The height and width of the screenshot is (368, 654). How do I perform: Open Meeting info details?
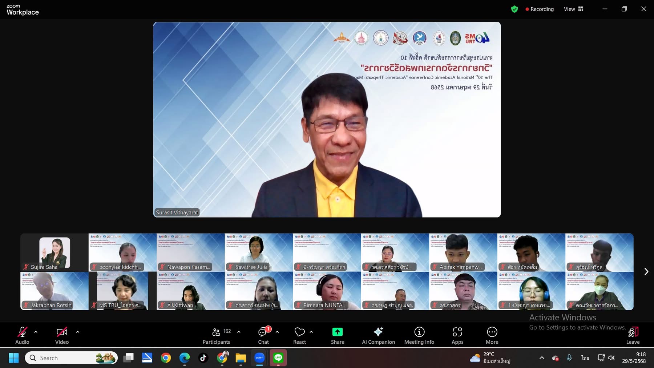[x=419, y=335]
